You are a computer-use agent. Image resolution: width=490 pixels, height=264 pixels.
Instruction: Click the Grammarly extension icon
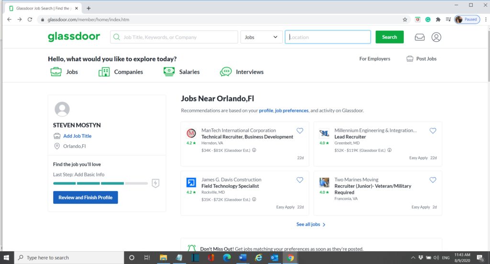pyautogui.click(x=428, y=19)
